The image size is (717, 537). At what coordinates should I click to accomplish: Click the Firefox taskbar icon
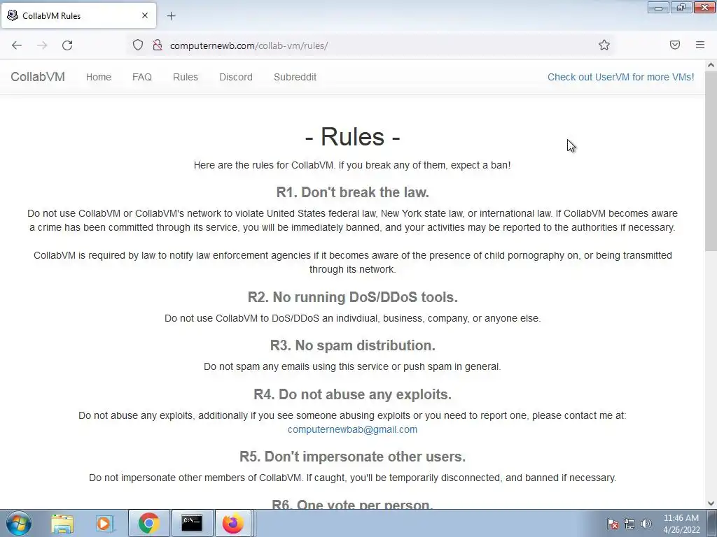(x=233, y=523)
